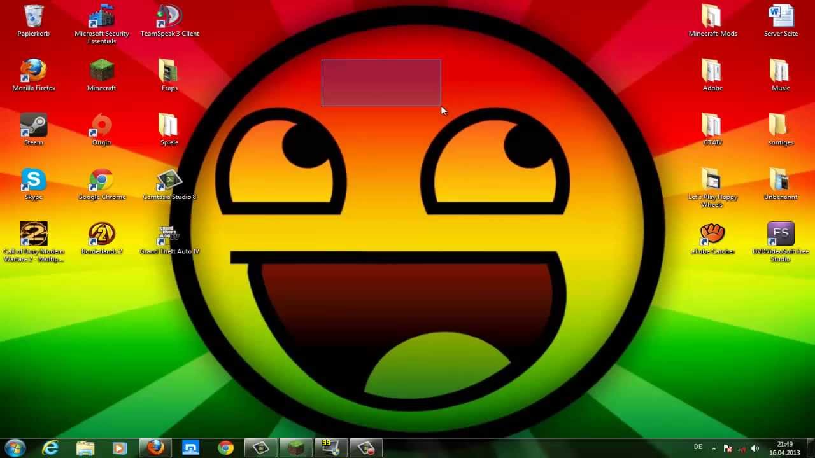
Task: Open Internet Explorer from the taskbar
Action: click(x=50, y=448)
